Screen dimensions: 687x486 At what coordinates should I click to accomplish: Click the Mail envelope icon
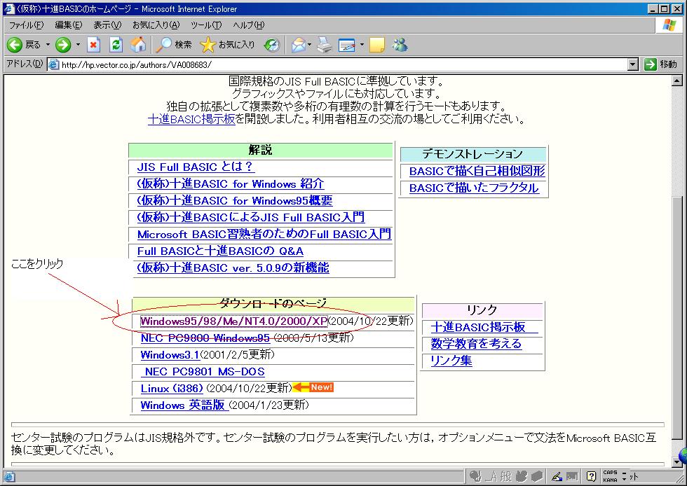299,45
